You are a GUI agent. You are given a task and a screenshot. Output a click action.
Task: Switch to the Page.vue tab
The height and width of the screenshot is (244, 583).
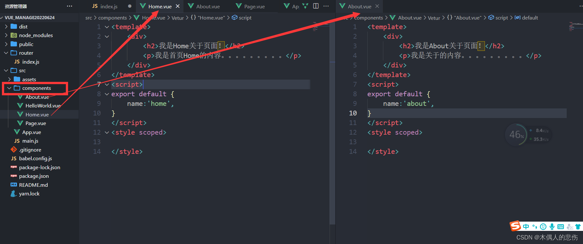click(254, 6)
